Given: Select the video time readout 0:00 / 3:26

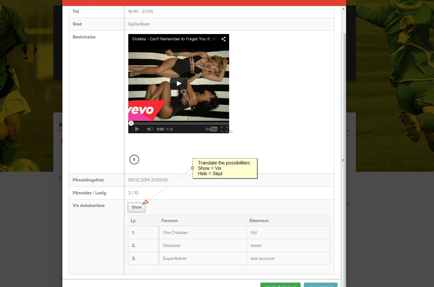Looking at the screenshot, I should pos(165,129).
